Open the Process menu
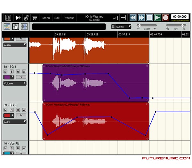This screenshot has height=168, width=192. click(x=69, y=18)
